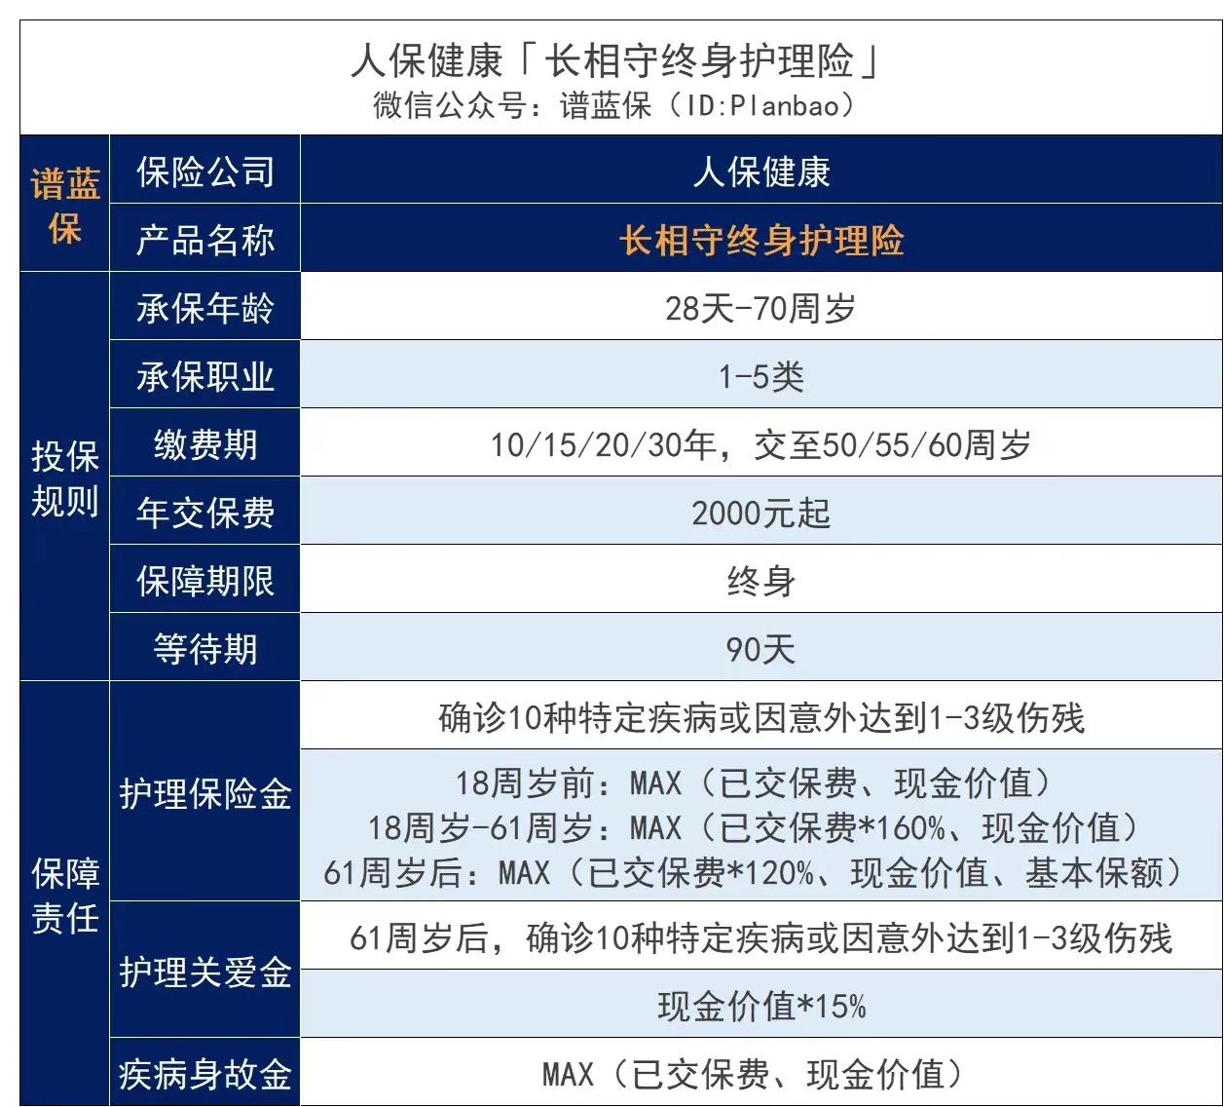The width and height of the screenshot is (1224, 1107).
Task: Click the 护理关爱金 label cell
Action: point(205,970)
